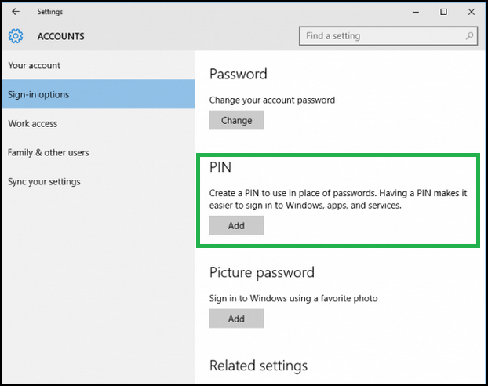Click Add under Picture password

[x=236, y=319]
